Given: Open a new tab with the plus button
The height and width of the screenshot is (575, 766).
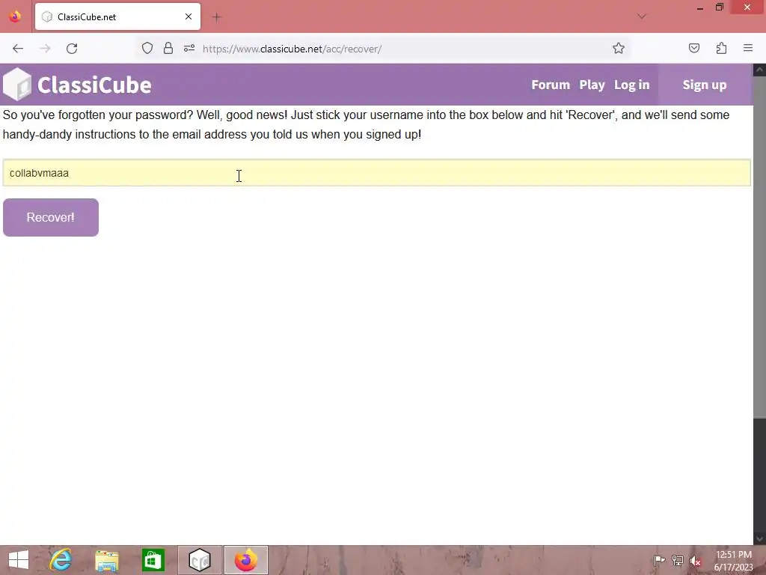Looking at the screenshot, I should tap(217, 17).
